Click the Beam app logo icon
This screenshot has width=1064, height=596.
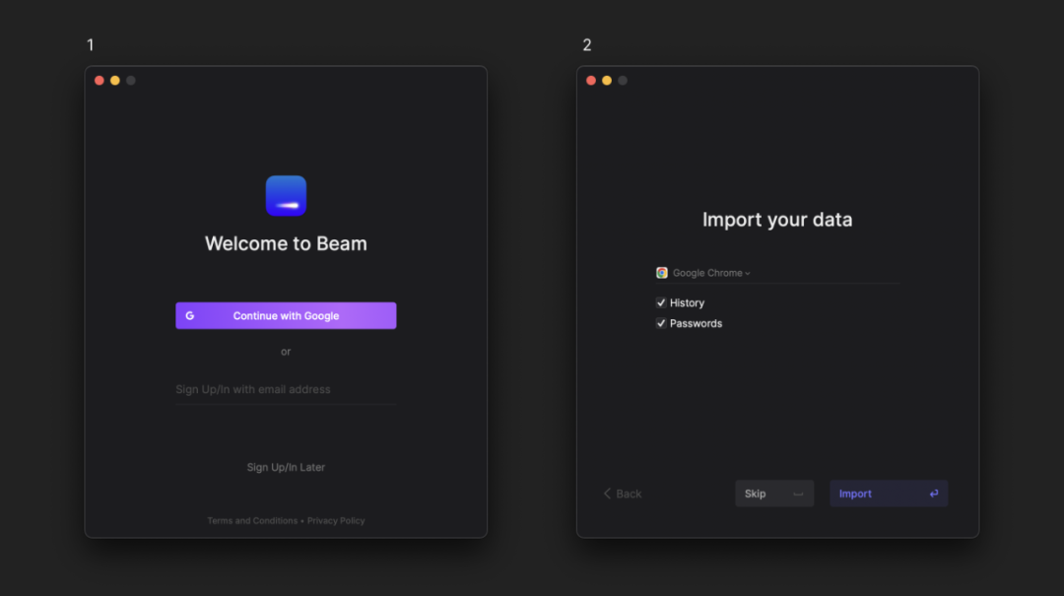286,195
